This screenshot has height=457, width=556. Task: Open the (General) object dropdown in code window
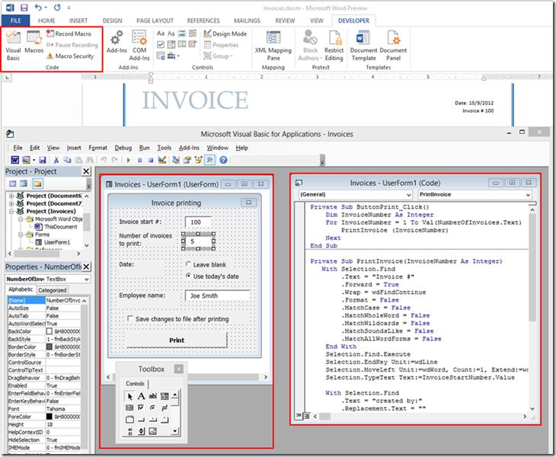click(x=408, y=195)
